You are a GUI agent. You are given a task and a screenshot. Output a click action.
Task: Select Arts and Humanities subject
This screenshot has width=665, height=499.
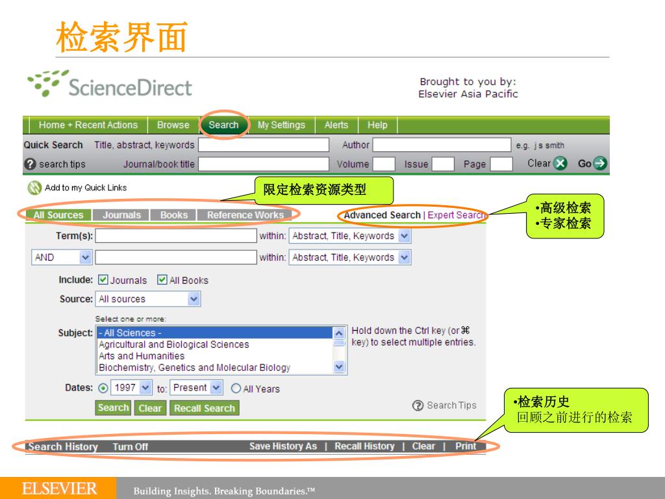point(215,355)
